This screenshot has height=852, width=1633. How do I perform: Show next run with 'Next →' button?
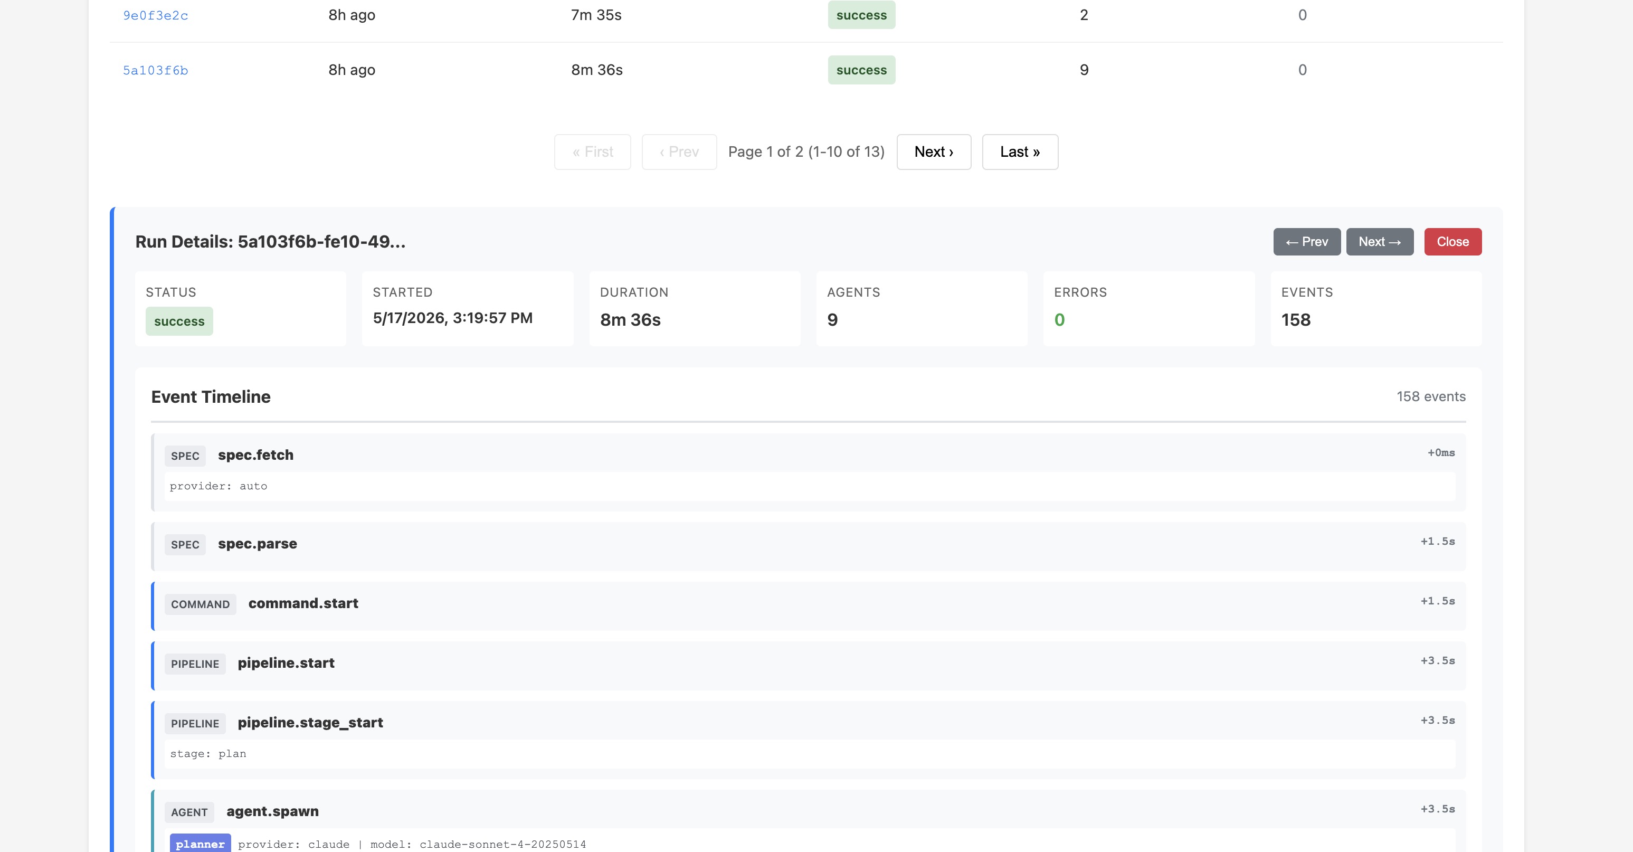1380,242
